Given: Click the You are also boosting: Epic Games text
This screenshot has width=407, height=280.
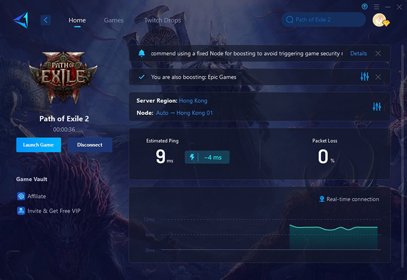Looking at the screenshot, I should pyautogui.click(x=194, y=77).
